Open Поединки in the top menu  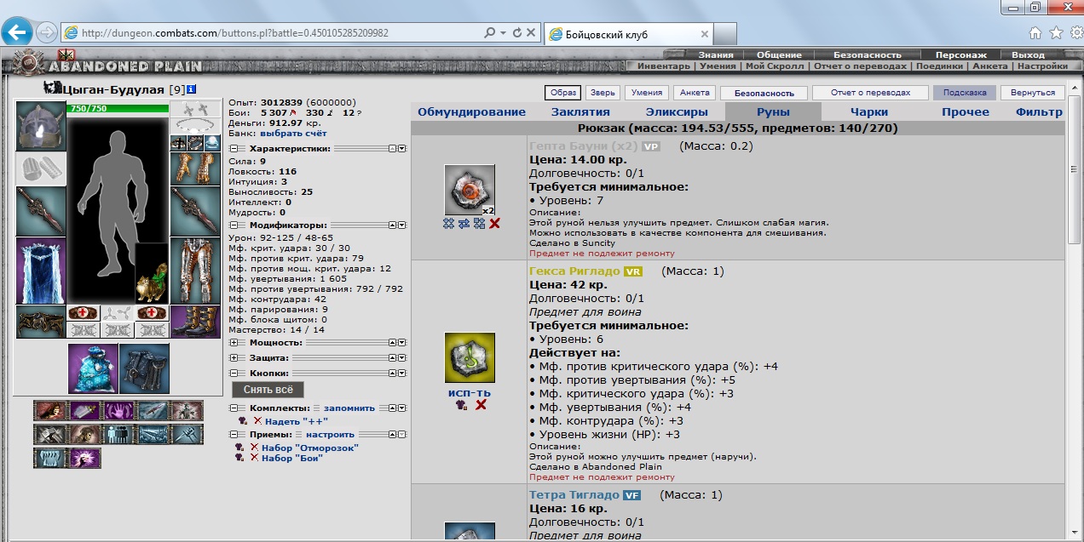[940, 66]
